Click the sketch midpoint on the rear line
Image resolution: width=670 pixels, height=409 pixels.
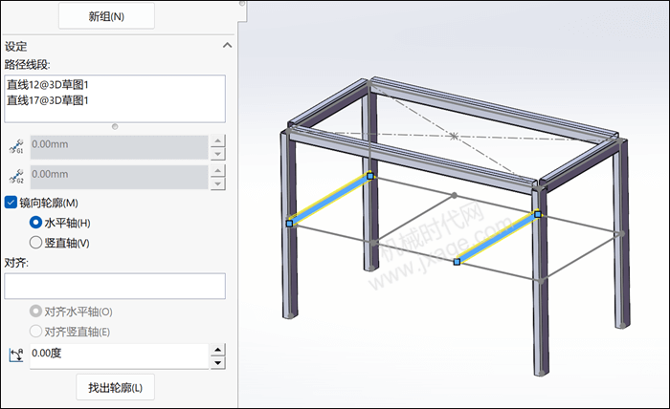click(455, 195)
